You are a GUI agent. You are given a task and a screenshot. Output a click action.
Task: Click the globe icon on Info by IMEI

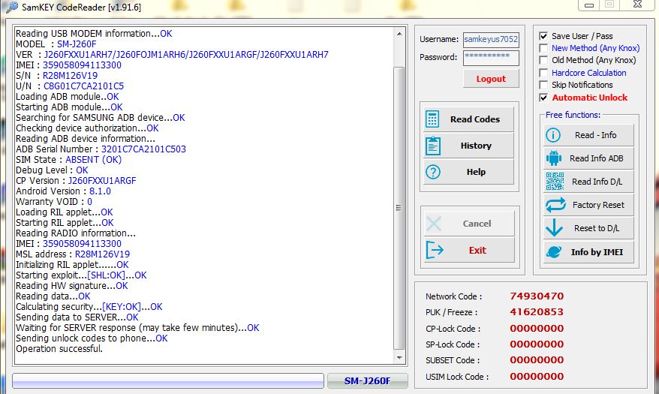[x=554, y=252]
